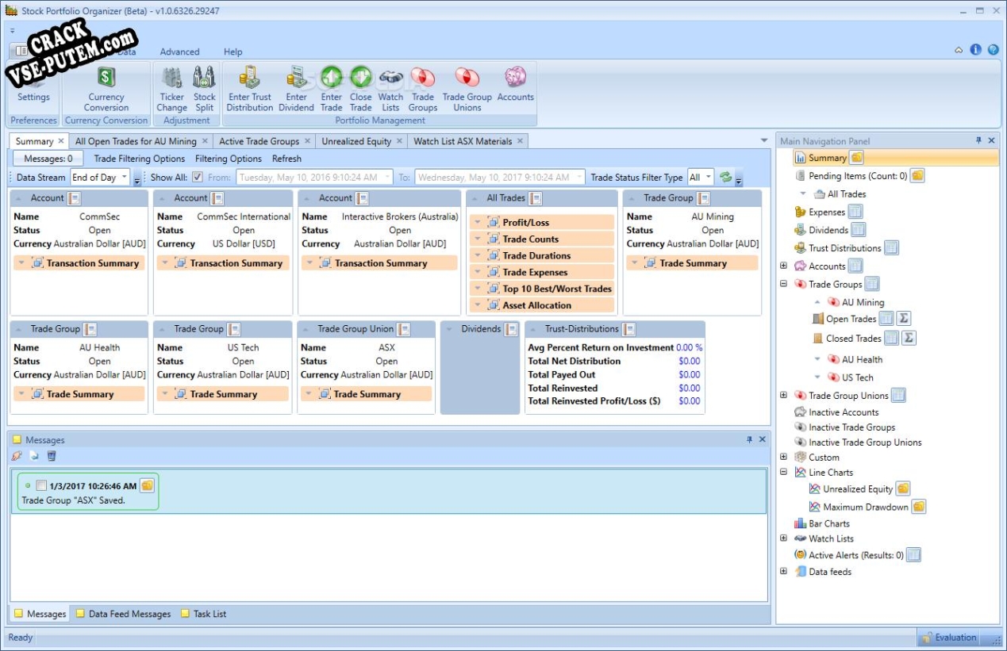The width and height of the screenshot is (1007, 651).
Task: Expand Watch Lists tree node
Action: point(784,538)
